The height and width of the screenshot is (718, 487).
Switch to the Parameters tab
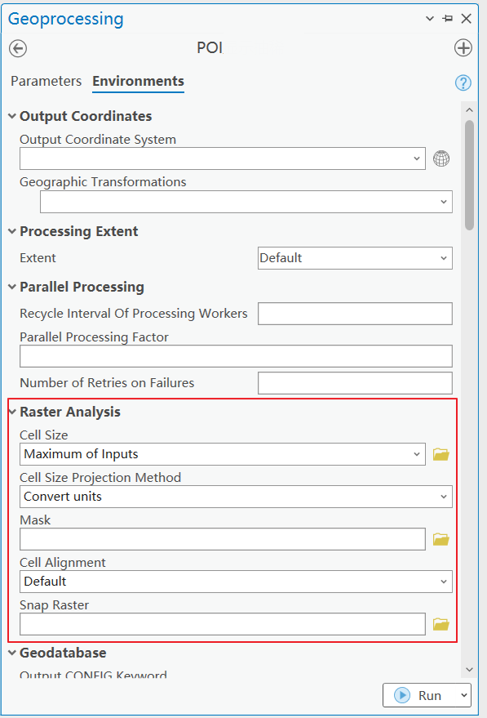coord(46,81)
